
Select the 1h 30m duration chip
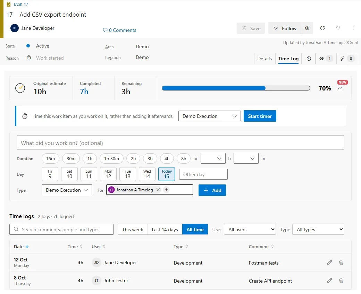click(111, 158)
